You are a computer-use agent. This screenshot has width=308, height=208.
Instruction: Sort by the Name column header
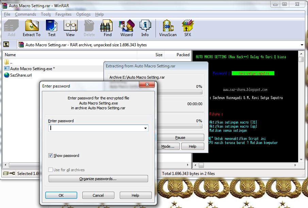click(69, 55)
